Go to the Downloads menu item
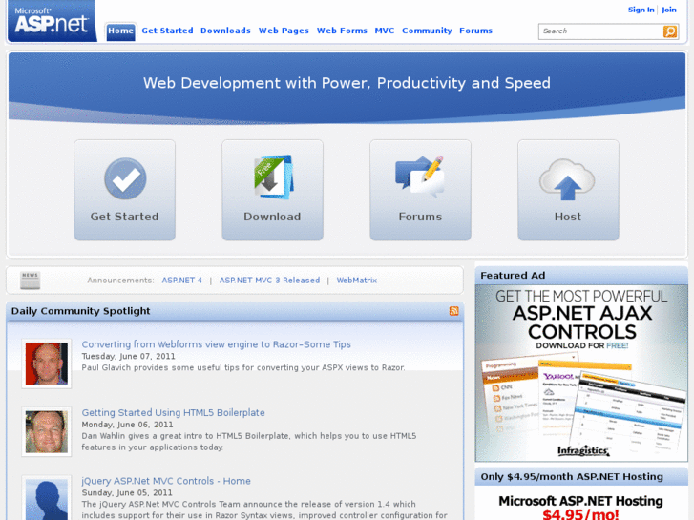 pos(225,31)
